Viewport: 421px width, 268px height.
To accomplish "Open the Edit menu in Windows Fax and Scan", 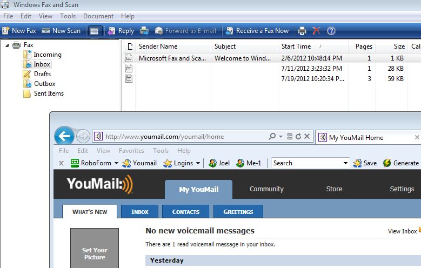I will [x=26, y=16].
